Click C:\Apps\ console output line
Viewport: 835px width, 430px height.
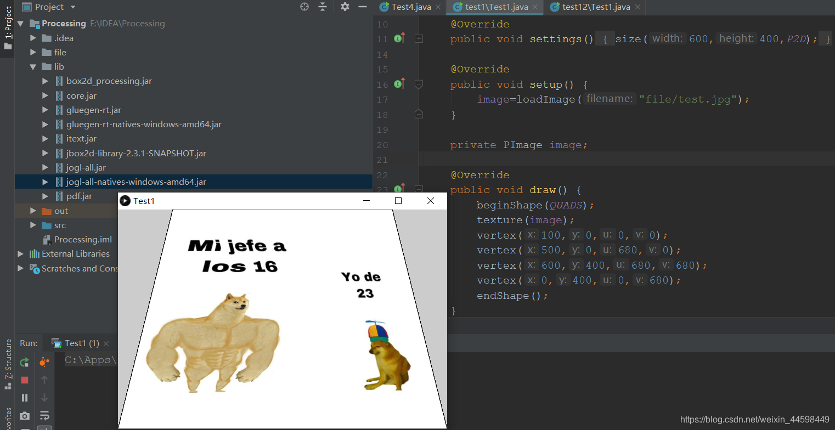[x=91, y=360]
